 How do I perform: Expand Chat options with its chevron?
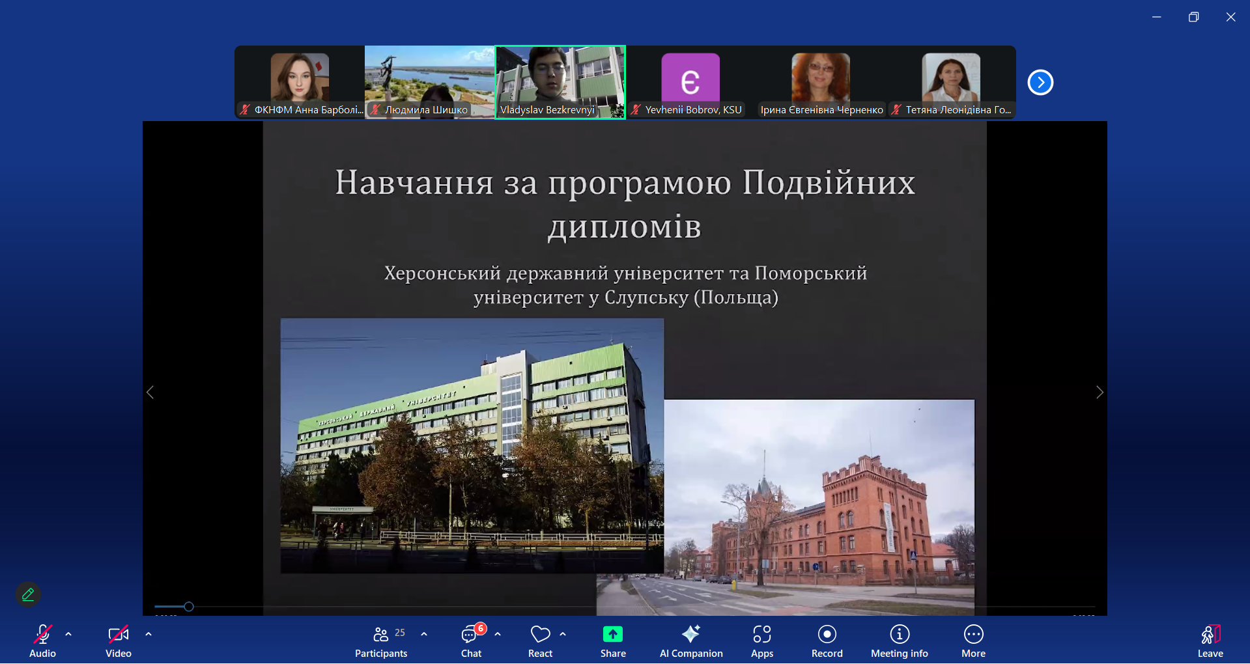[498, 634]
